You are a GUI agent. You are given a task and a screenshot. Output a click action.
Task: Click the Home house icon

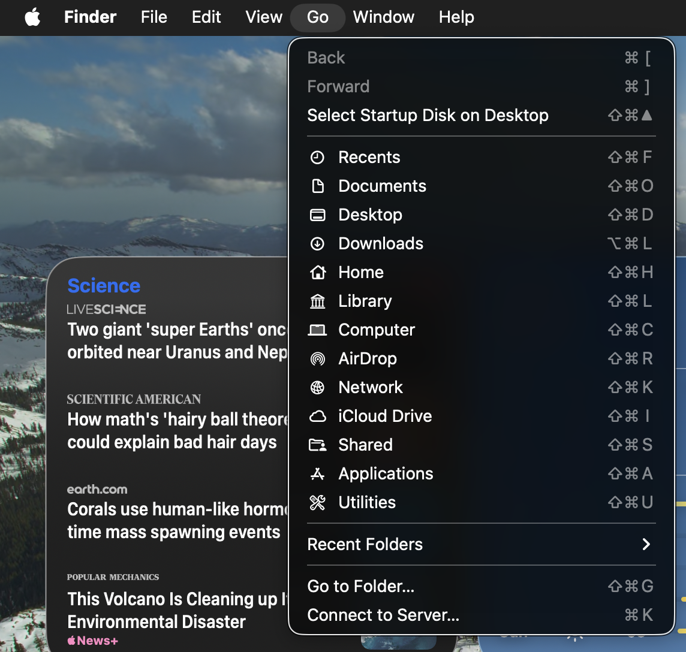(318, 272)
